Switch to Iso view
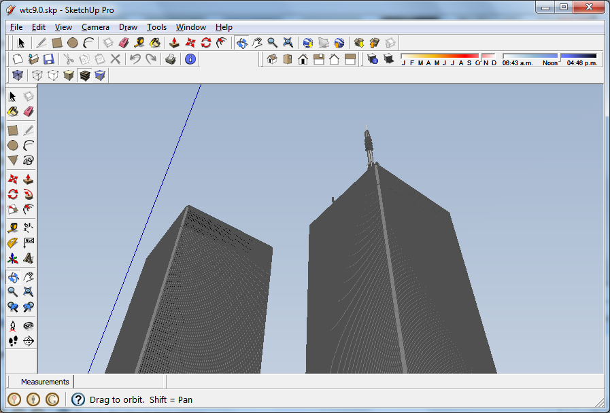 click(x=272, y=59)
